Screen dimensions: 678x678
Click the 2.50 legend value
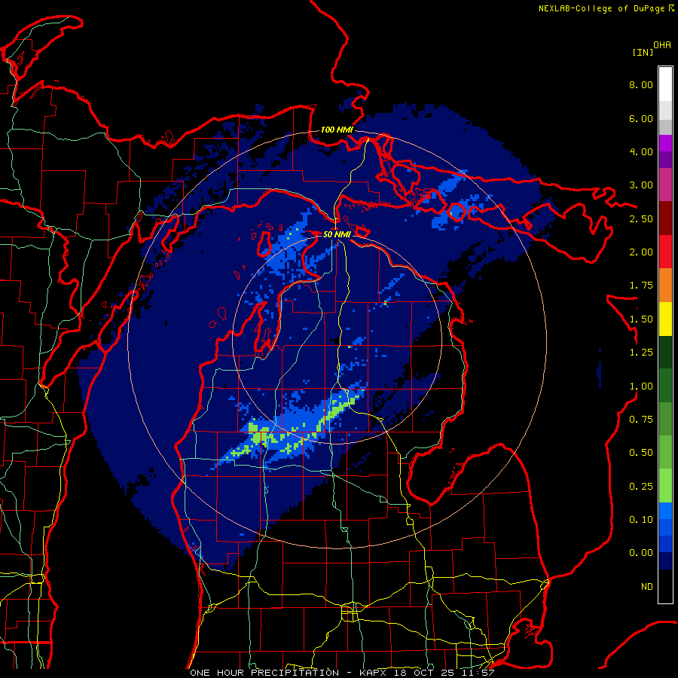pos(641,218)
